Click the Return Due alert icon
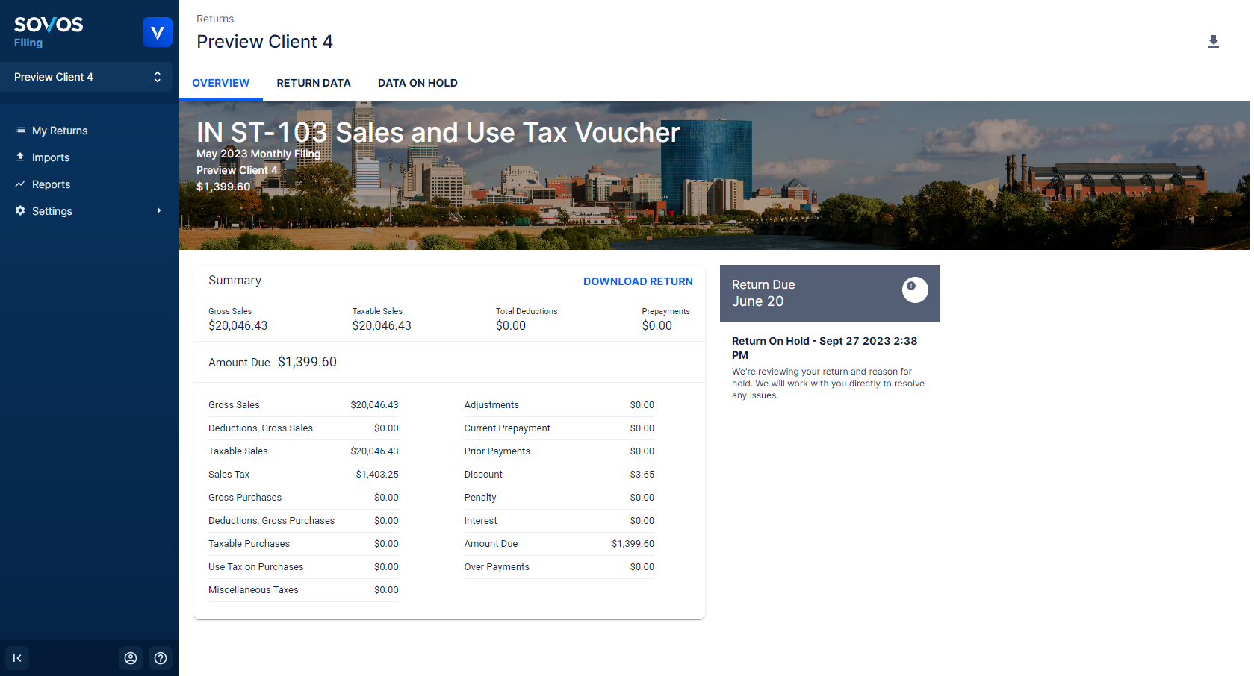The width and height of the screenshot is (1254, 676). [914, 290]
